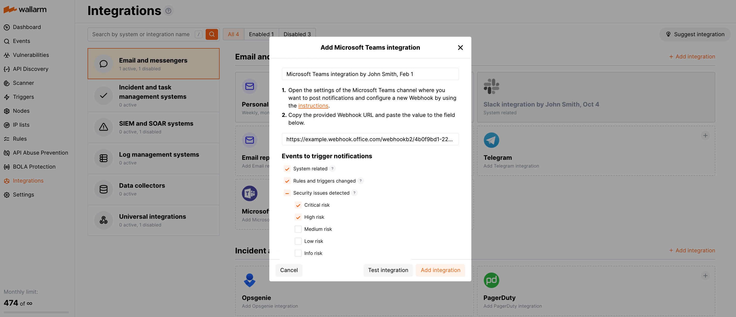The image size is (736, 317).
Task: Select the API Discovery sidebar icon
Action: pos(7,69)
